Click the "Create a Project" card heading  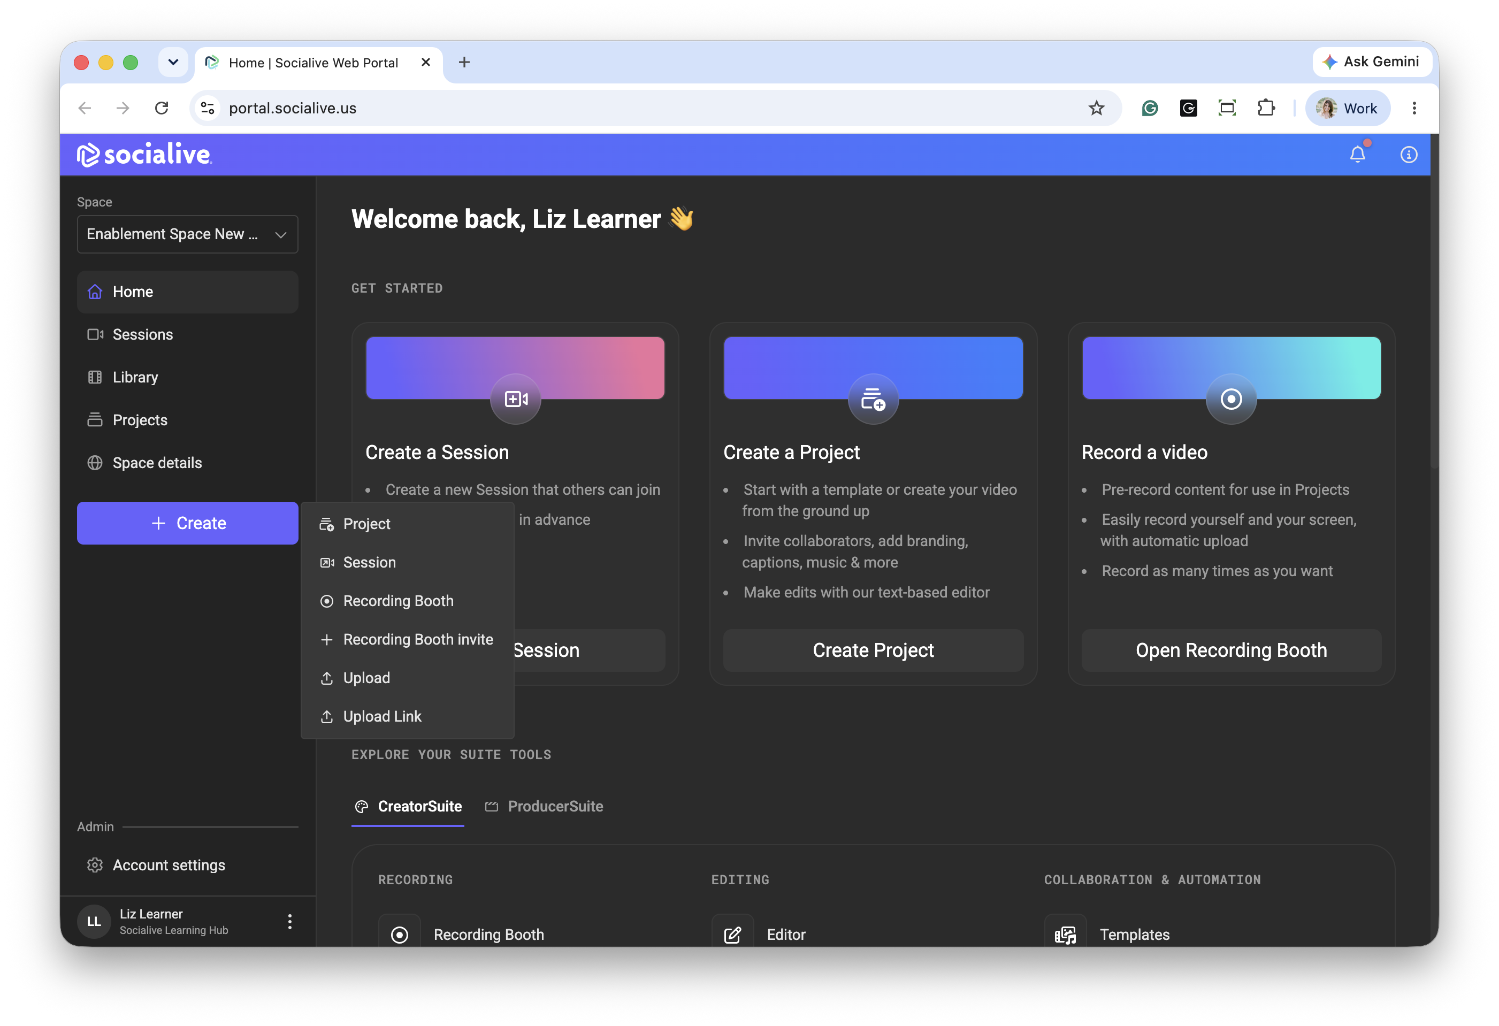click(791, 453)
